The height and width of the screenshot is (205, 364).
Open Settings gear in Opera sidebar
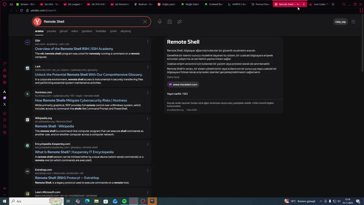point(5,132)
